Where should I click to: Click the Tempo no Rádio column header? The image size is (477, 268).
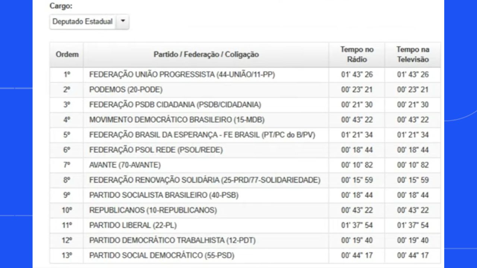click(357, 54)
